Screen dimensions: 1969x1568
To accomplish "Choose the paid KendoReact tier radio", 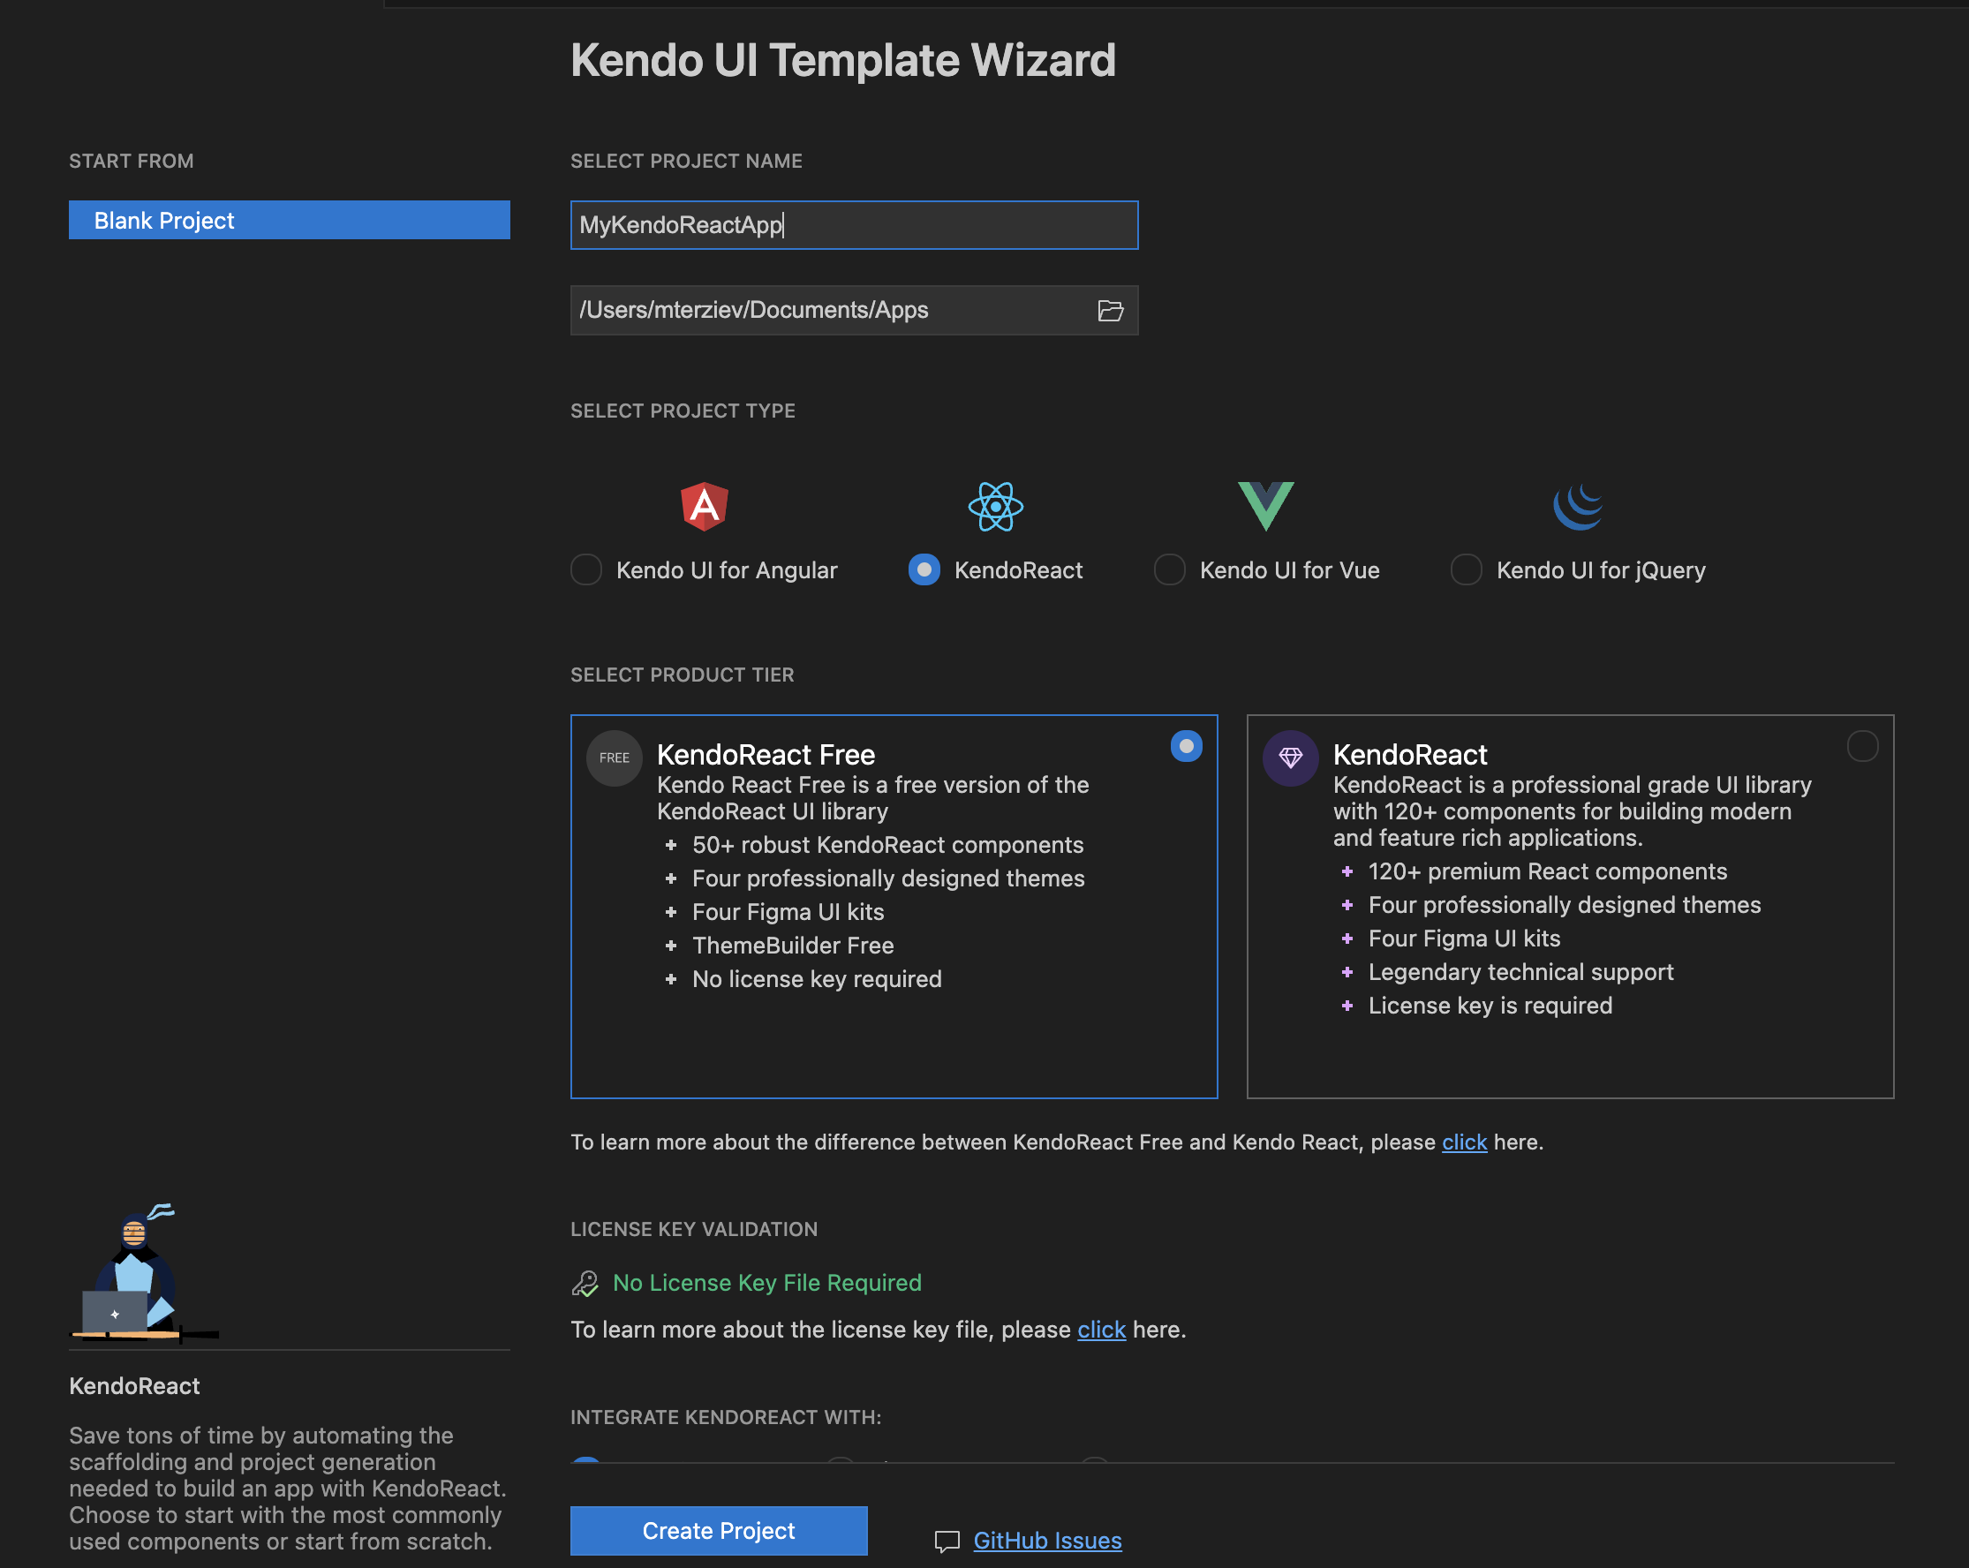I will point(1861,746).
